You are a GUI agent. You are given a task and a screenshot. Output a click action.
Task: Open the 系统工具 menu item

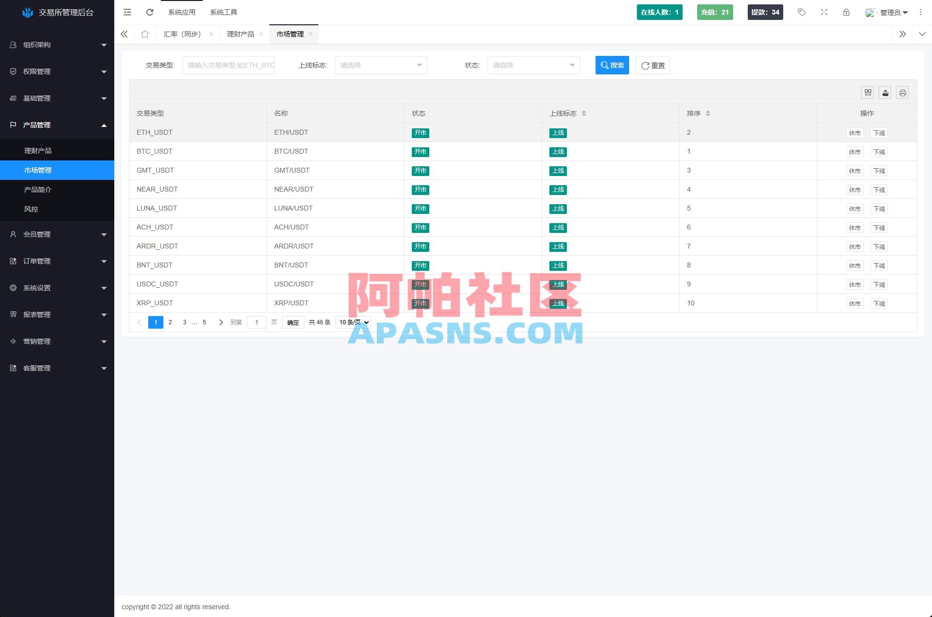pyautogui.click(x=223, y=12)
